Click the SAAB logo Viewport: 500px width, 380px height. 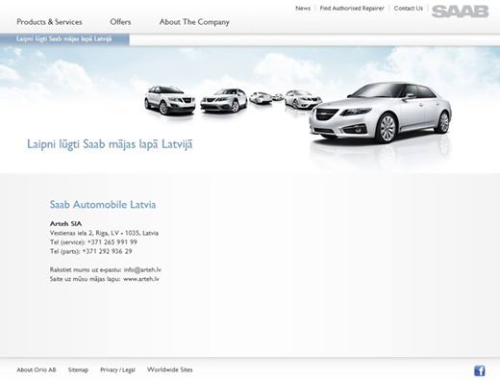click(460, 12)
